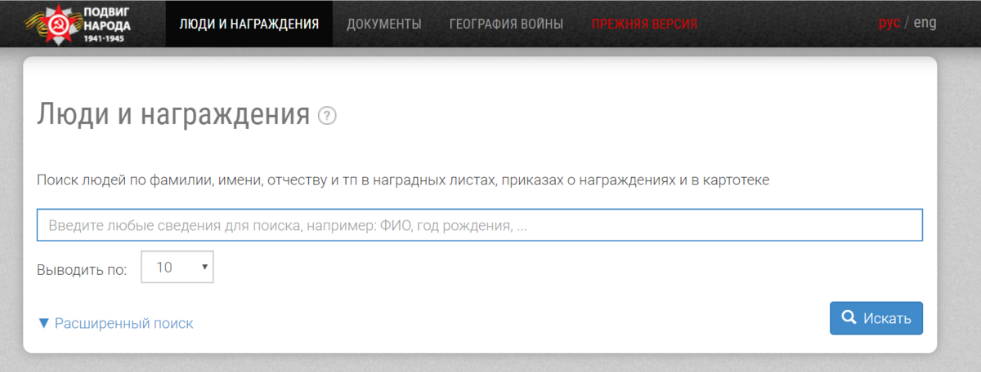Open the Люди и награждения tab

(x=249, y=24)
